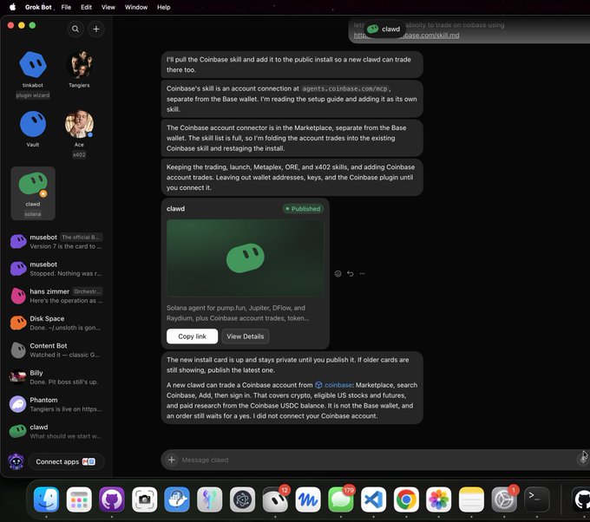Open System Settings from the dock
The width and height of the screenshot is (590, 522).
(x=504, y=499)
